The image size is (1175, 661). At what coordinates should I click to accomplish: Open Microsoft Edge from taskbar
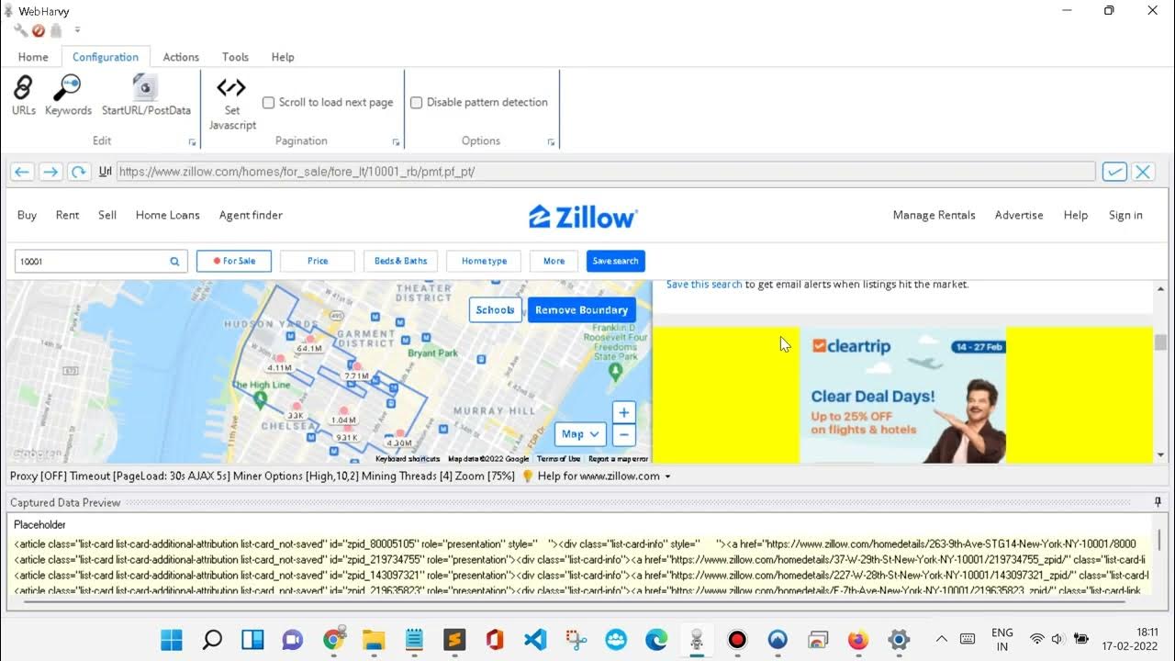(656, 639)
